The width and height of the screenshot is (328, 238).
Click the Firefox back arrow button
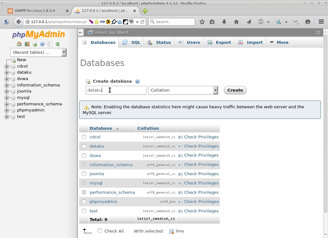[x=19, y=22]
